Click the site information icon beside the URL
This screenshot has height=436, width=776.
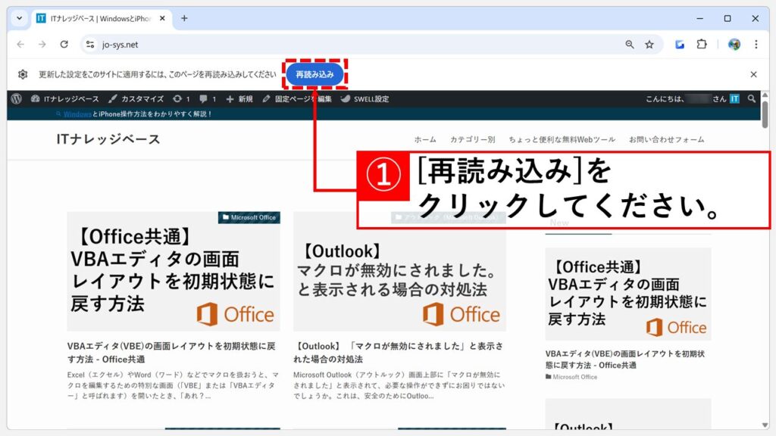coord(90,45)
